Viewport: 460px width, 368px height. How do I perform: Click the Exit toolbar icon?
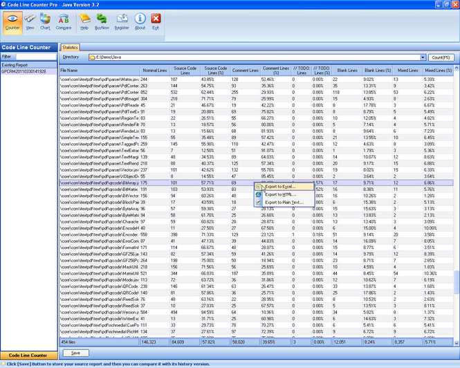tap(156, 21)
